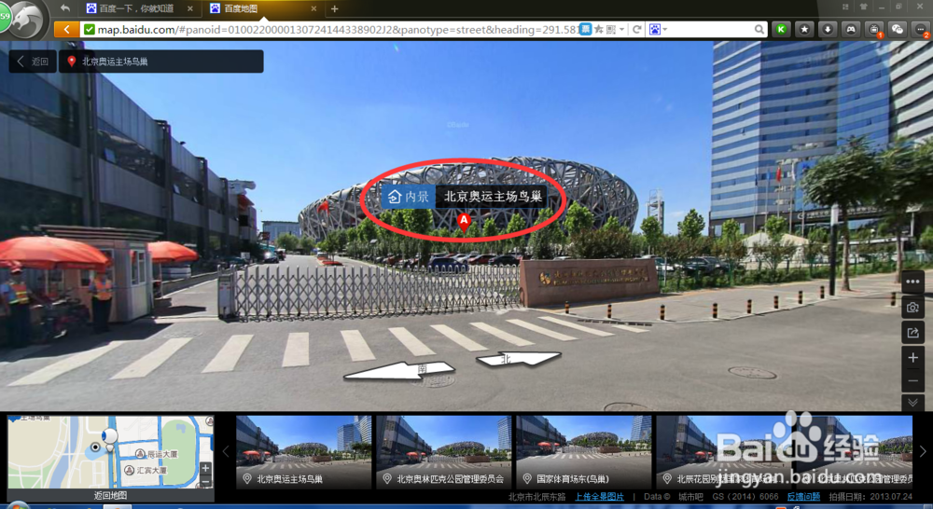The height and width of the screenshot is (509, 933).
Task: Open a new tab with the plus button
Action: (334, 8)
